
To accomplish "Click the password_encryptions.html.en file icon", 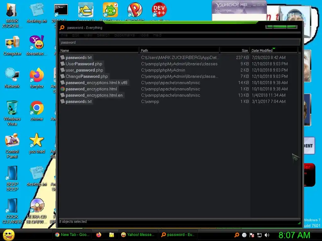I will [63, 95].
